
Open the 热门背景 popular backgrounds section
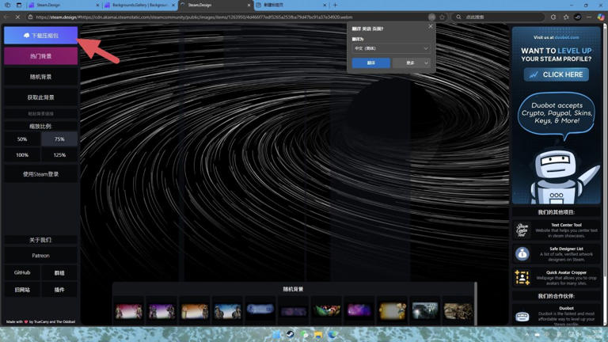pos(40,56)
